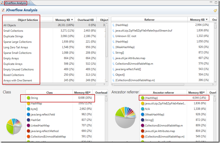Screen dimensions: 220x143
Task: Sort Object Selection table by Memory KB
Action: pyautogui.click(x=64, y=20)
